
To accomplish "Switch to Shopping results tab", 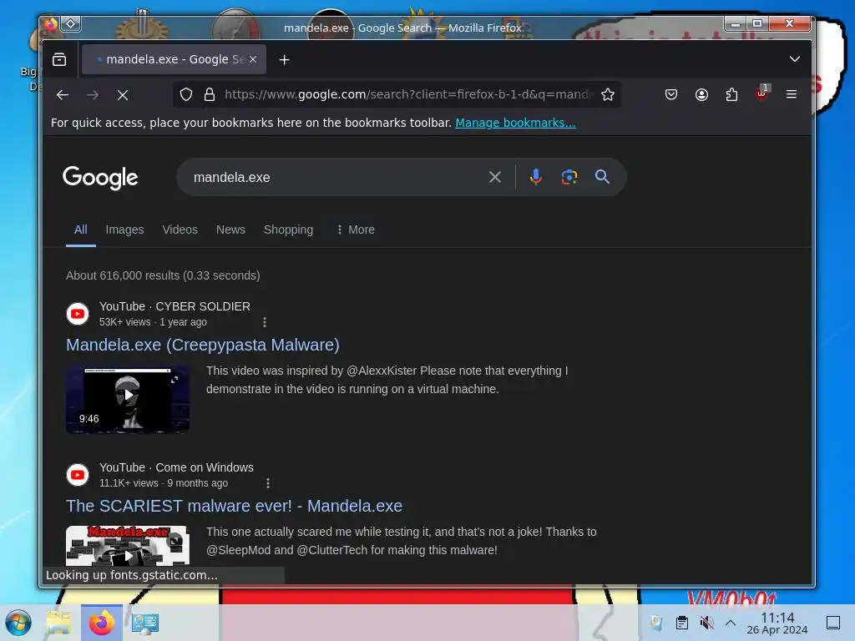I will (288, 230).
